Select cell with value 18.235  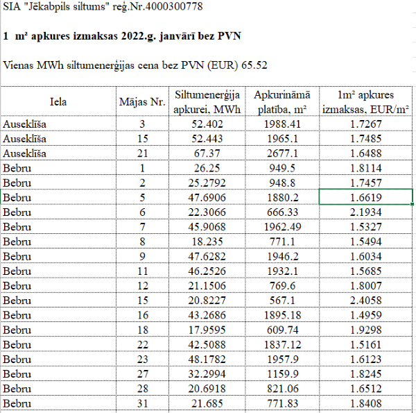point(207,242)
